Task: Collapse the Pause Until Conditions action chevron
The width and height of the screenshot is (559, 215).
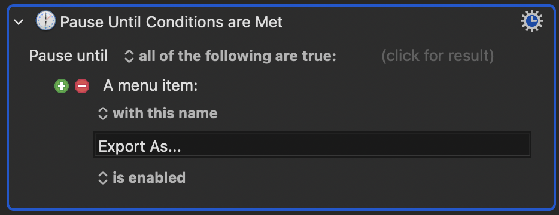Action: pos(18,23)
